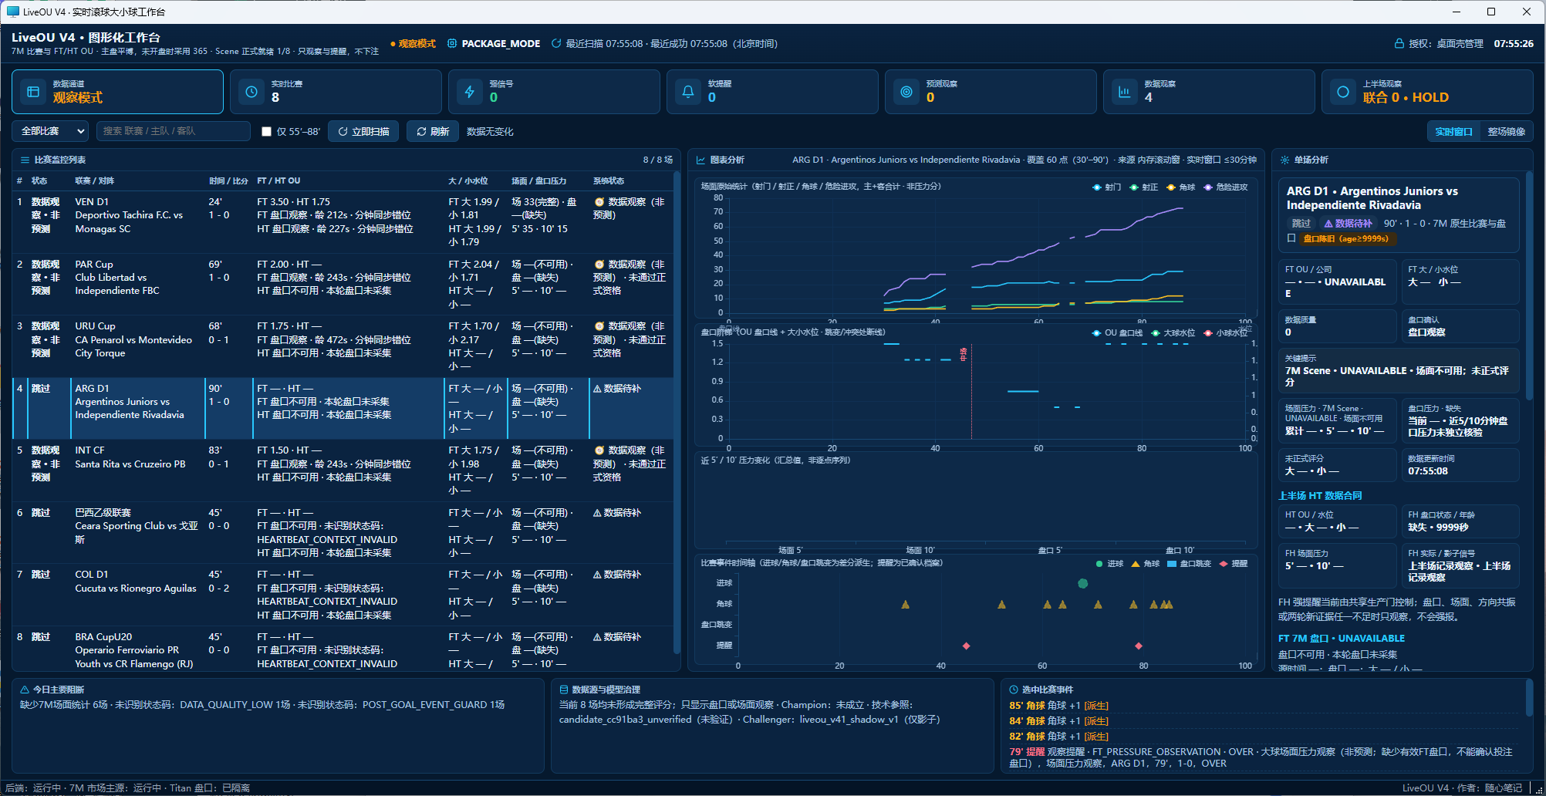The width and height of the screenshot is (1546, 796).
Task: Click the circle icon in 上半场观察 card
Action: (x=1343, y=92)
